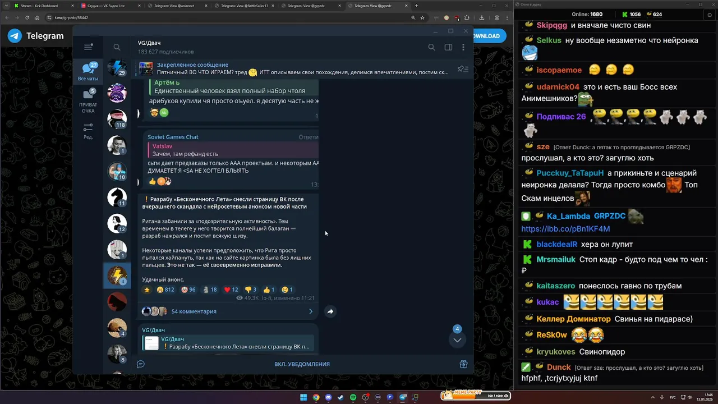Open Chrome from the taskbar
The image size is (718, 404).
316,397
